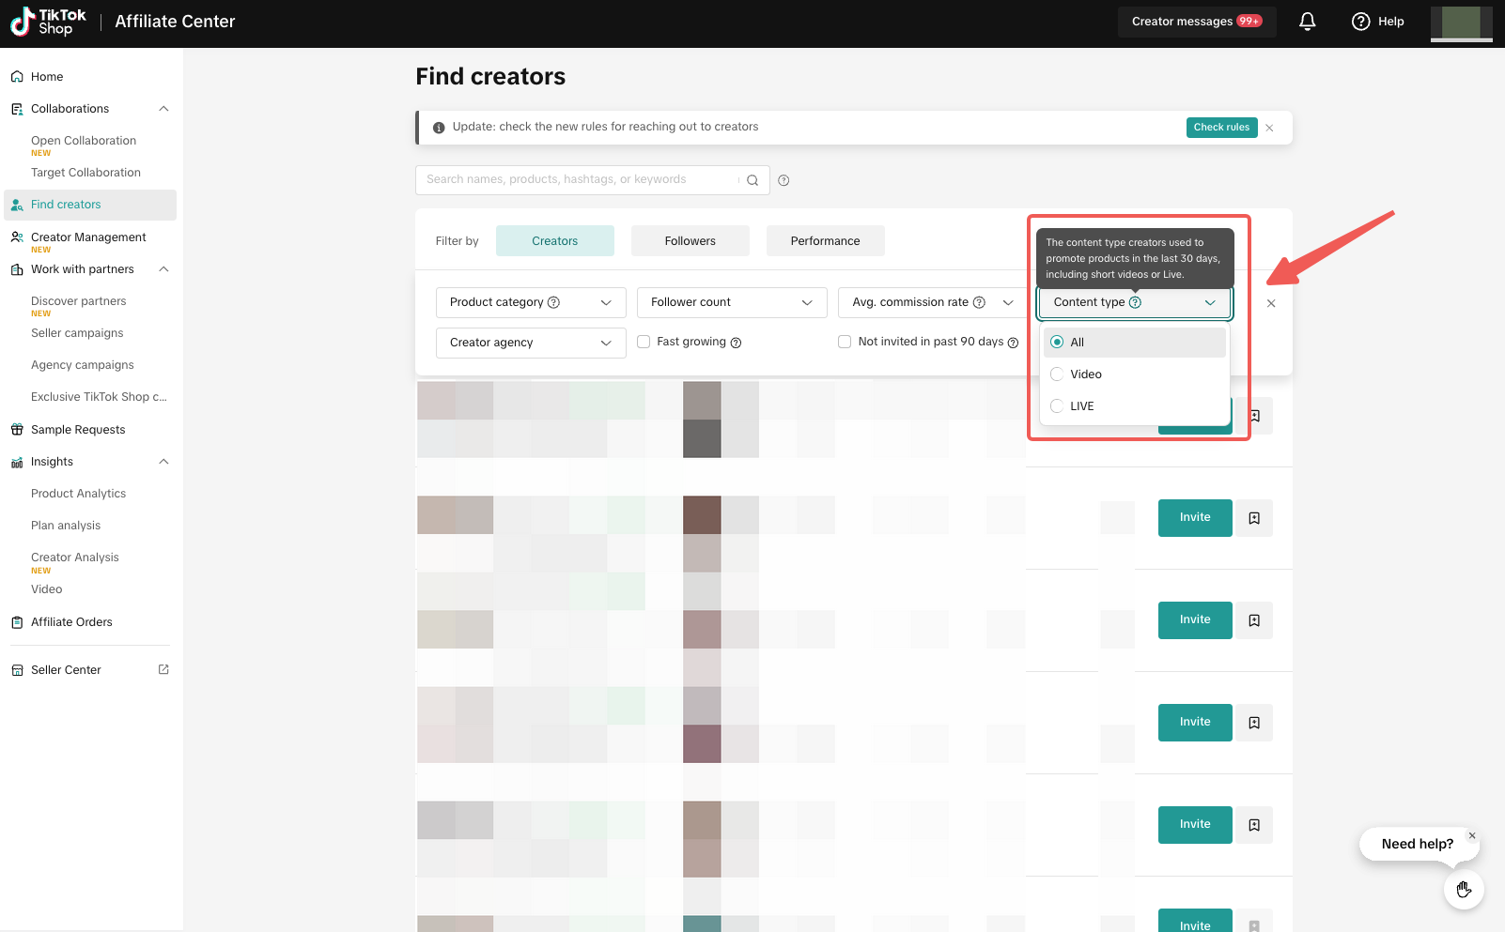The height and width of the screenshot is (932, 1505).
Task: Click the Fast growing info icon
Action: [x=736, y=343]
